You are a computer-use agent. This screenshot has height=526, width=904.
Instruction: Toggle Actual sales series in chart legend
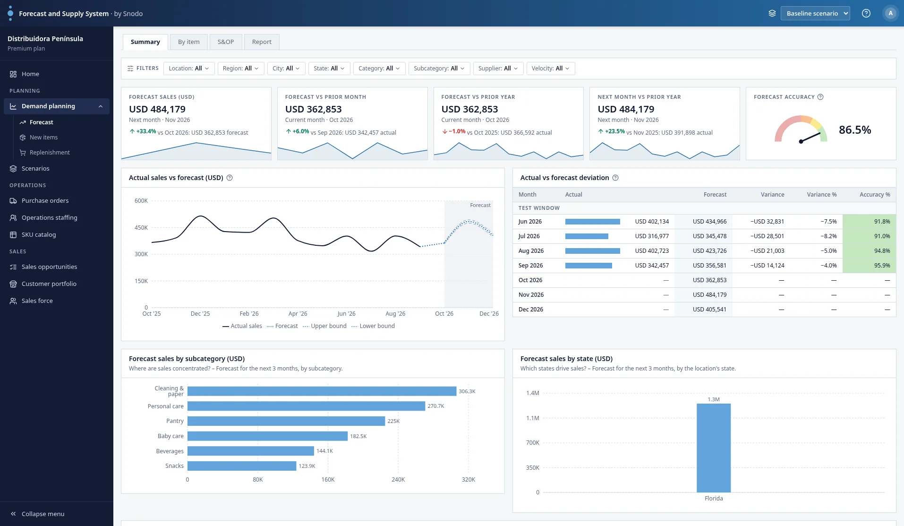pyautogui.click(x=242, y=326)
